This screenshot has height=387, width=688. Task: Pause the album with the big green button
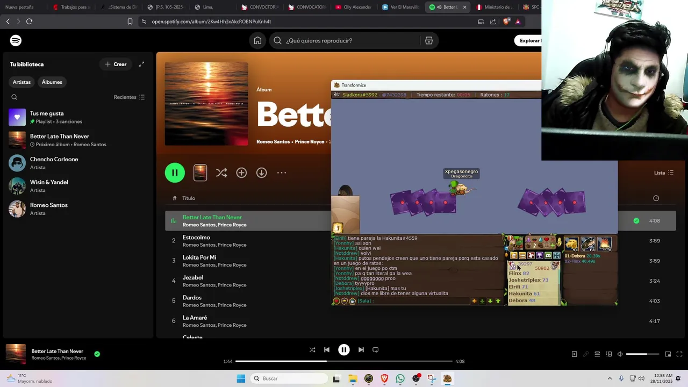pyautogui.click(x=175, y=173)
